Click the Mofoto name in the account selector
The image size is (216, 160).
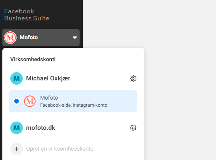[x=29, y=37]
